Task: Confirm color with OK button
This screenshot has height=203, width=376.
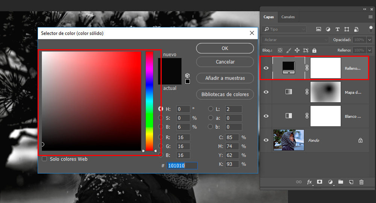Action: tap(225, 48)
